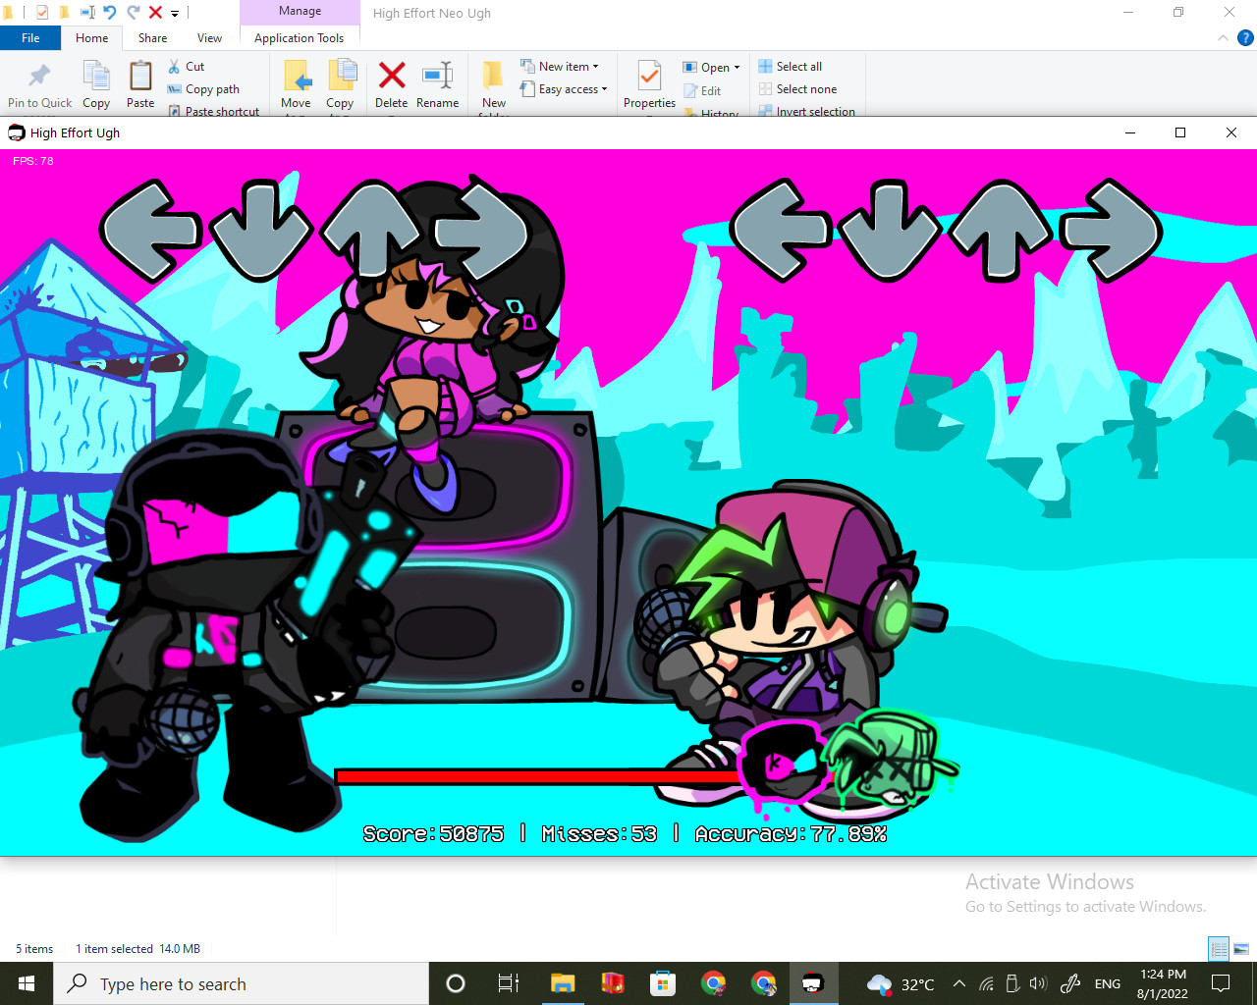The width and height of the screenshot is (1257, 1005).
Task: Toggle Invert selection
Action: [806, 111]
